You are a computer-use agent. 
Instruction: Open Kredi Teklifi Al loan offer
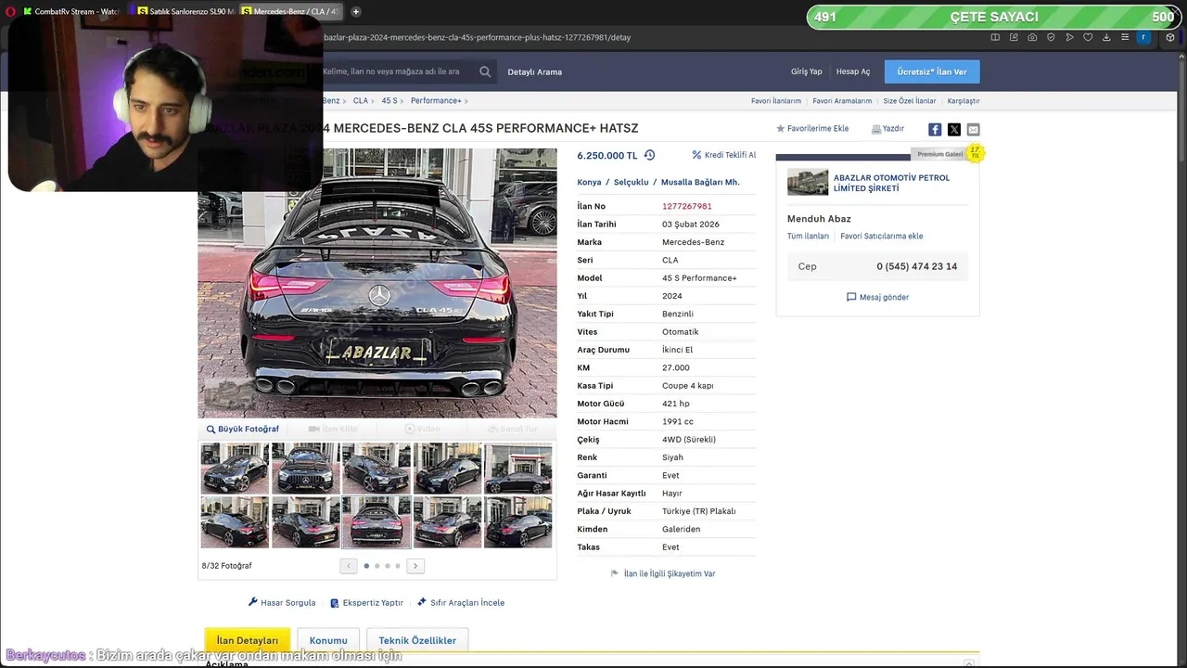pyautogui.click(x=724, y=155)
